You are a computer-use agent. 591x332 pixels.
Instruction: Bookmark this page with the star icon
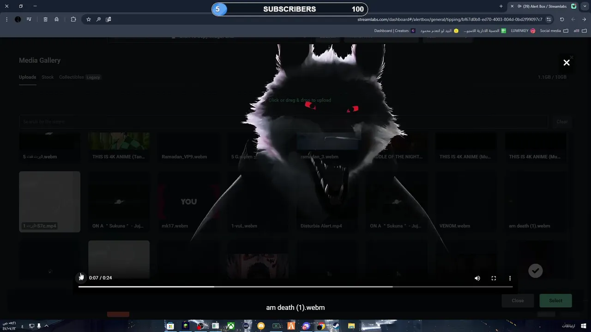pos(89,19)
